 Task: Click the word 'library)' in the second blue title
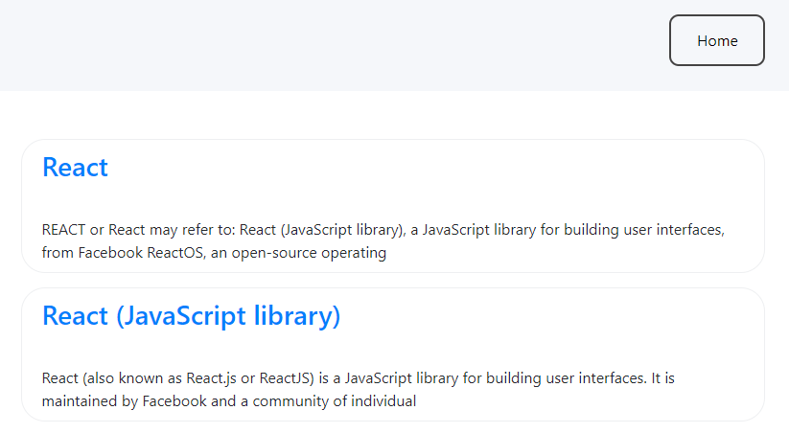point(297,316)
